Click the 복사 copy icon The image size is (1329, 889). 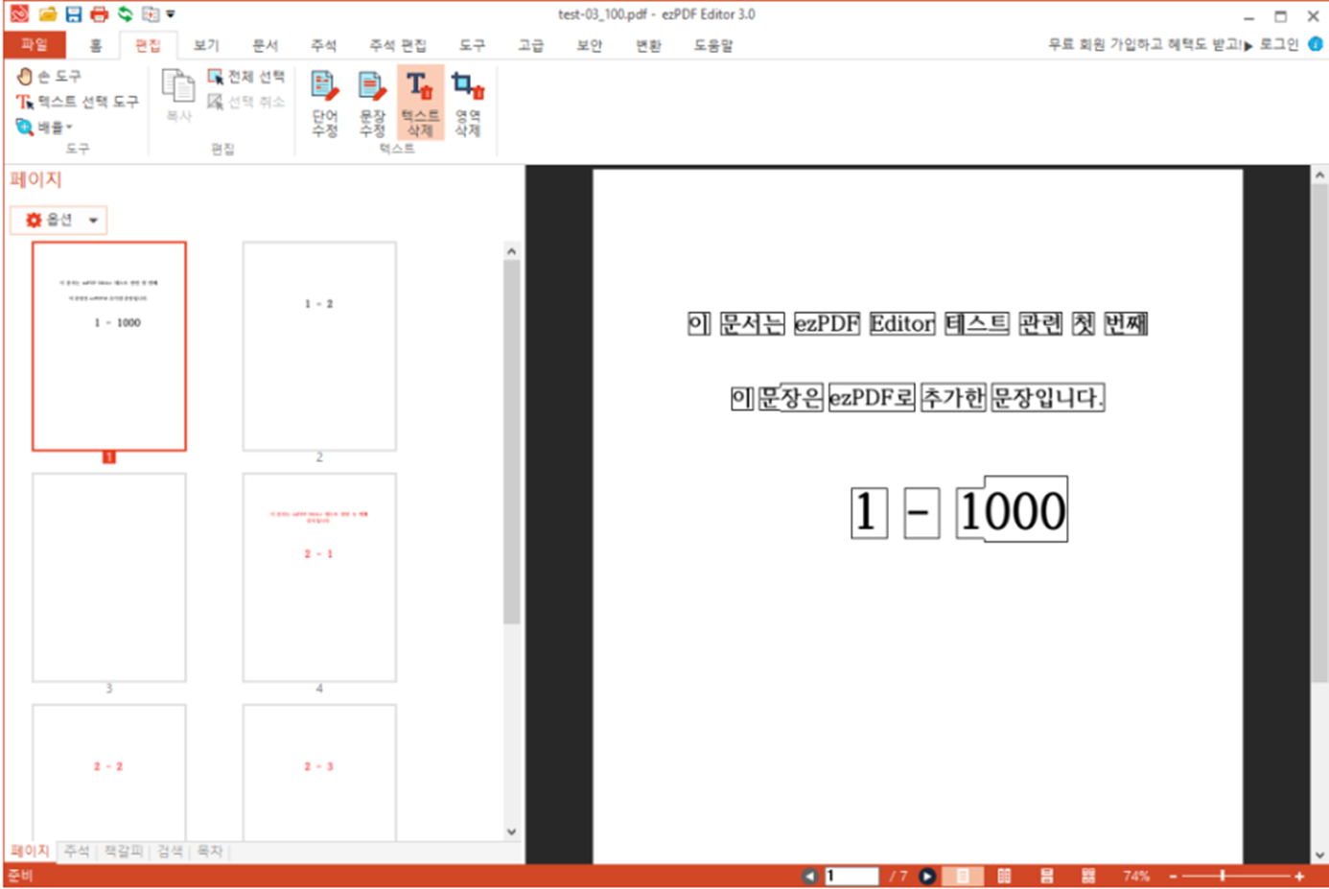(178, 95)
